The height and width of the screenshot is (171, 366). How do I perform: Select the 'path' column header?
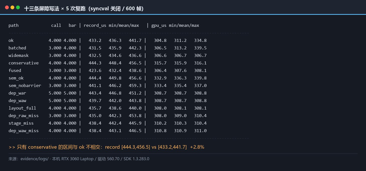point(14,25)
